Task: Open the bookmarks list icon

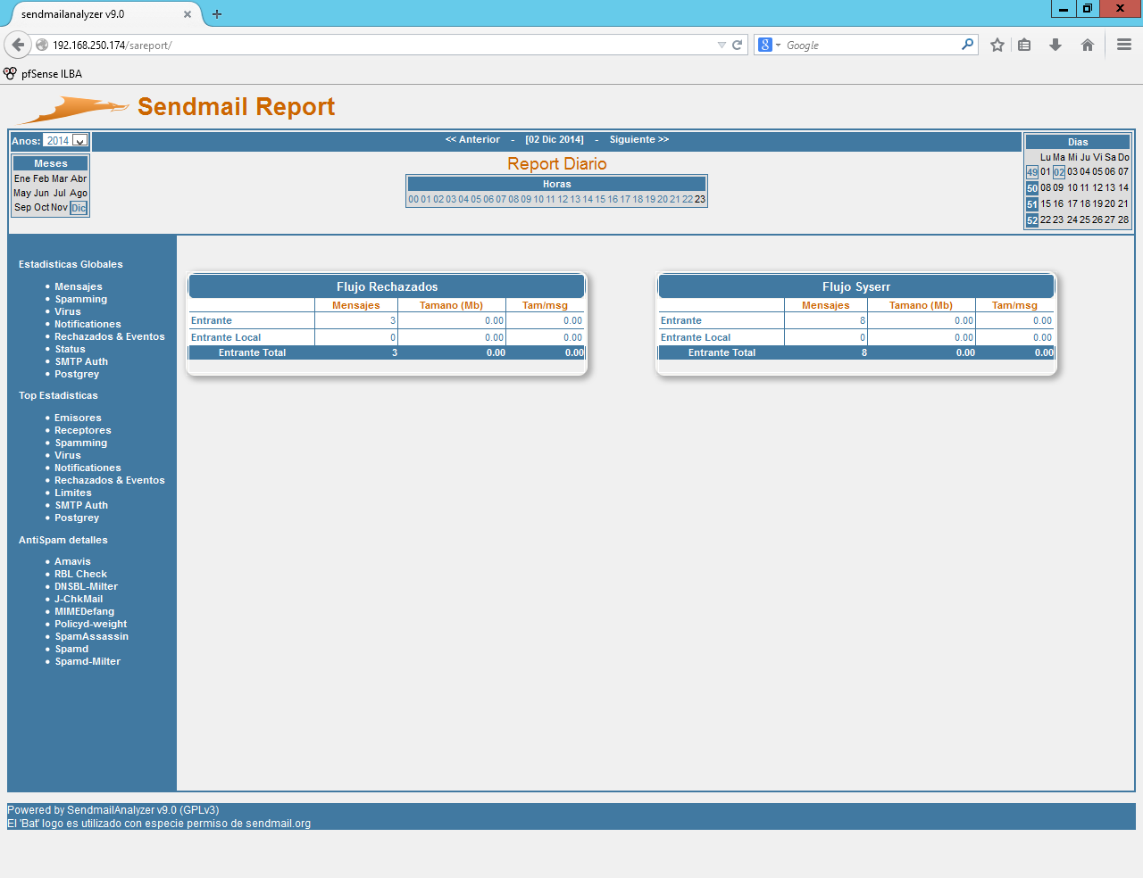Action: coord(1025,45)
